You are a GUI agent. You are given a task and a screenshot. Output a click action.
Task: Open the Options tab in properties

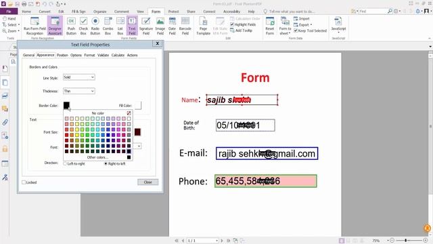[x=76, y=55]
